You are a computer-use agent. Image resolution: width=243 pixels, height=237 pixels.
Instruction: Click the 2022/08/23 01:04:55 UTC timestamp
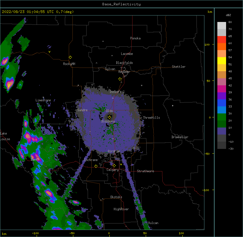click(28, 12)
